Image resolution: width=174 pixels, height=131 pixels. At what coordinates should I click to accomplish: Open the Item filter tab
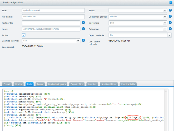click(x=92, y=84)
